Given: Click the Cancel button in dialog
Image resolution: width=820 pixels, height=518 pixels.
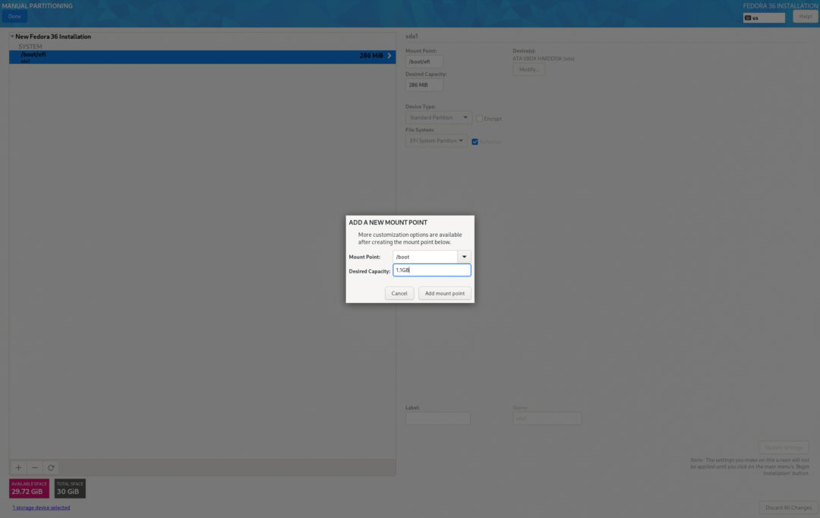Looking at the screenshot, I should coord(399,293).
